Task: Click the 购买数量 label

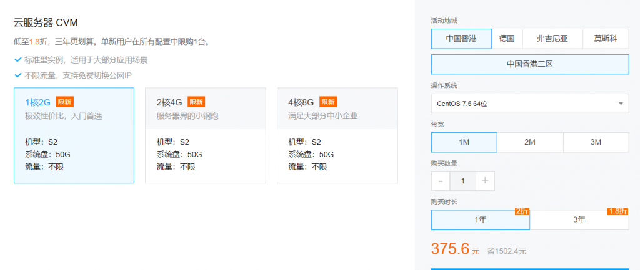Action: [444, 163]
